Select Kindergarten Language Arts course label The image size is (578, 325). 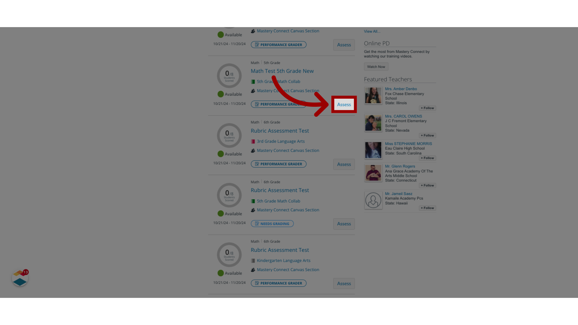[284, 260]
